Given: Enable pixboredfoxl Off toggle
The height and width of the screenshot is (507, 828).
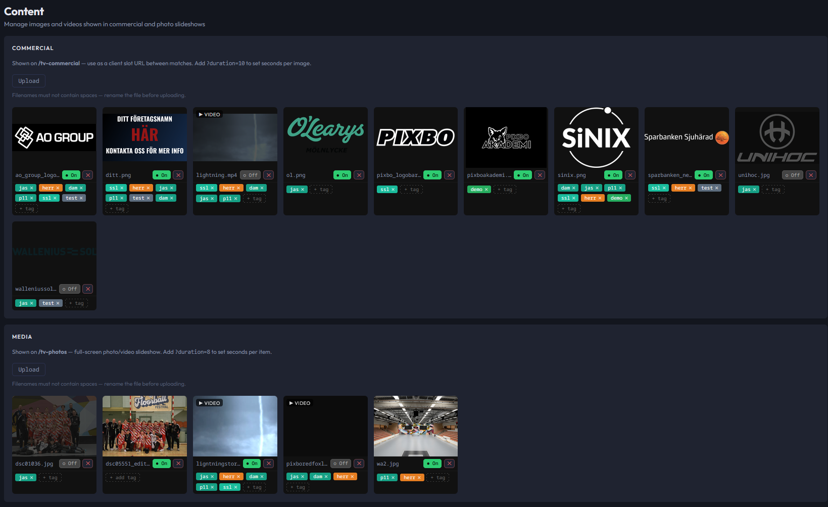Looking at the screenshot, I should (x=341, y=463).
